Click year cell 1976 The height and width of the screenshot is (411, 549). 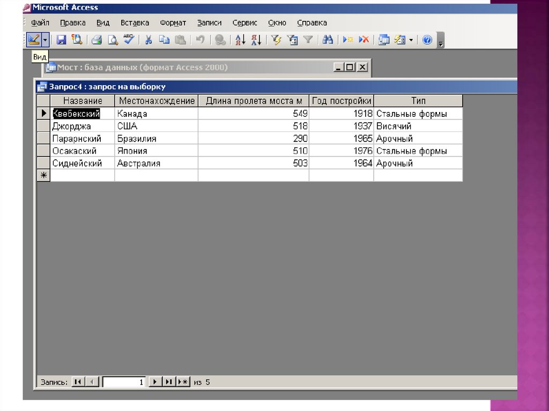point(342,151)
